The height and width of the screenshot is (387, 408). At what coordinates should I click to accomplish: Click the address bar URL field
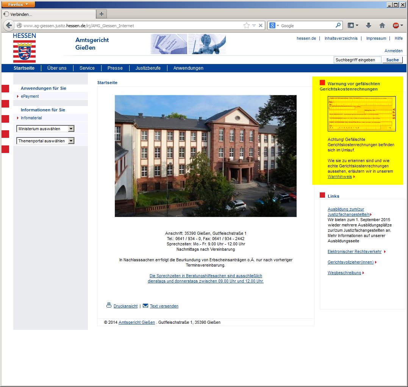click(x=130, y=25)
